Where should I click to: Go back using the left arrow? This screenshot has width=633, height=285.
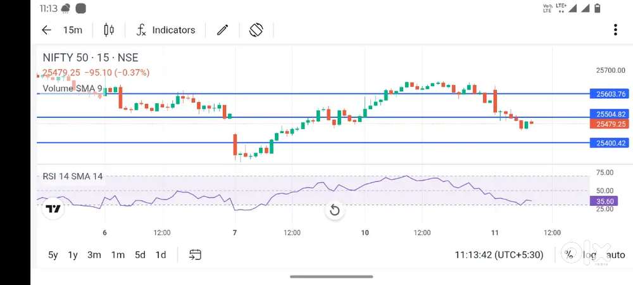(x=46, y=30)
